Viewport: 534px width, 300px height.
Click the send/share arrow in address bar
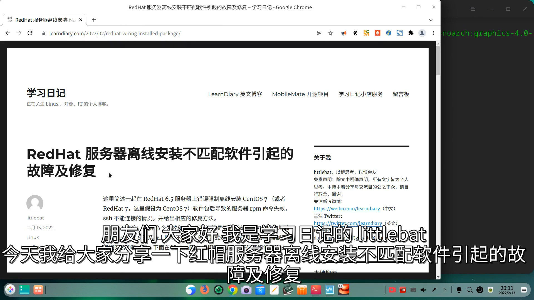click(319, 33)
